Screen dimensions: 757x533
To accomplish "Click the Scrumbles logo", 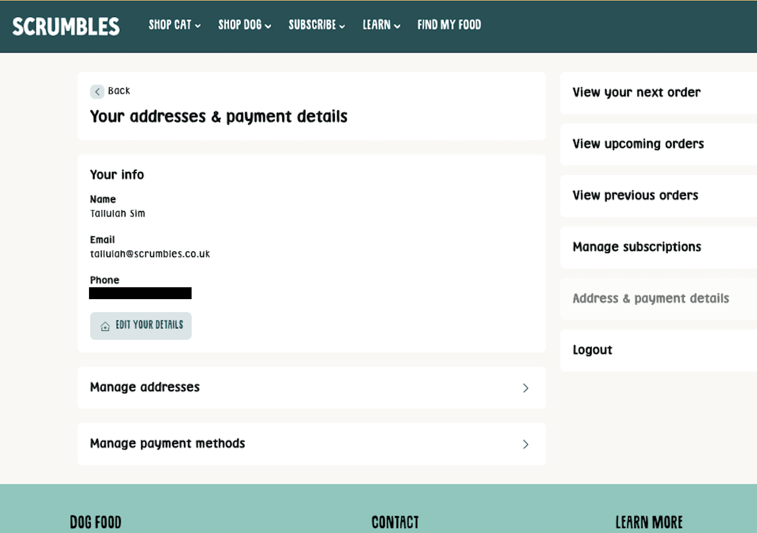I will [x=66, y=26].
